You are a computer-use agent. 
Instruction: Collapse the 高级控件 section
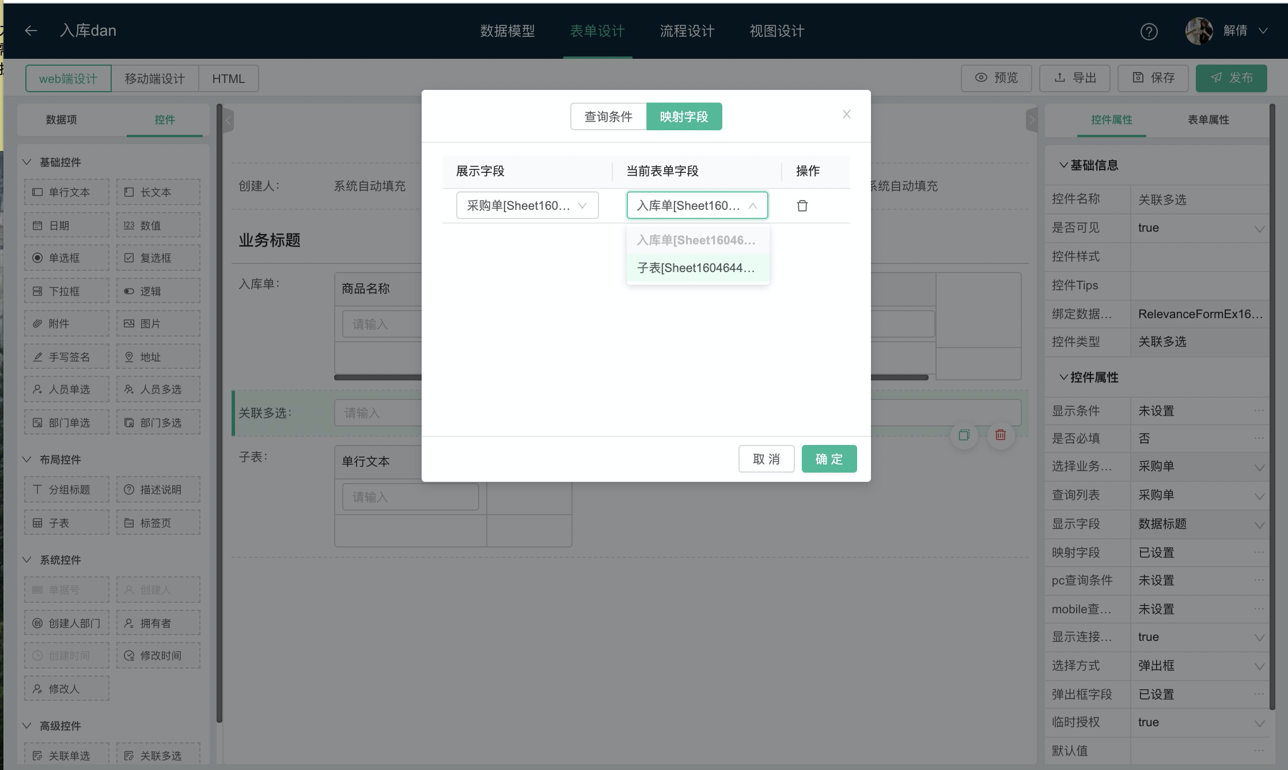[x=26, y=726]
